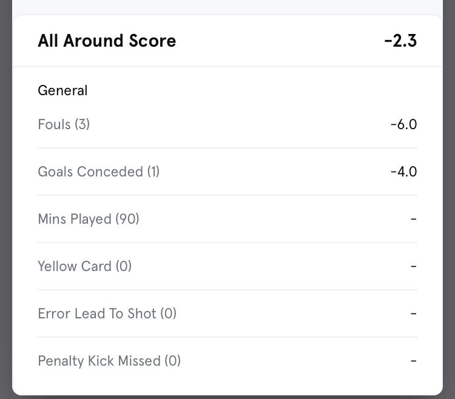Select the -2.3 total score value
The height and width of the screenshot is (399, 455).
tap(400, 41)
